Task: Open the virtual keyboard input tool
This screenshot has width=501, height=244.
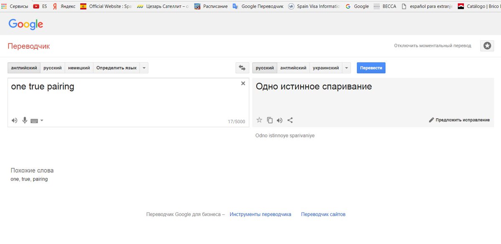Action: pyautogui.click(x=34, y=121)
